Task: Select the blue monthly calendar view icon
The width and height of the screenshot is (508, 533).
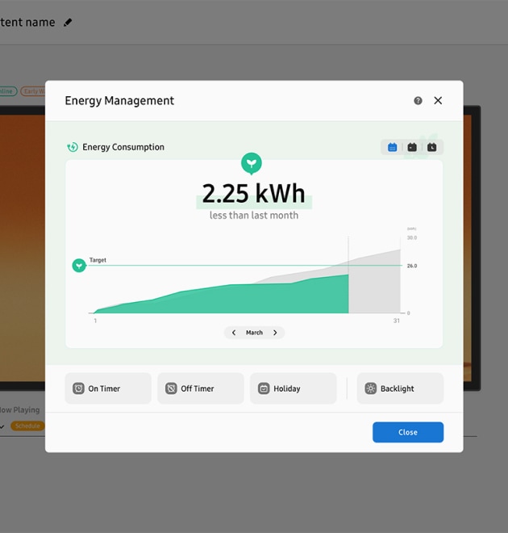Action: [x=393, y=147]
